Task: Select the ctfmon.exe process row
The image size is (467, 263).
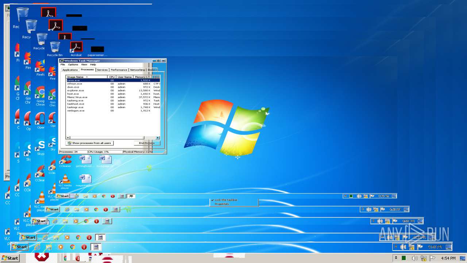Action: (113, 84)
